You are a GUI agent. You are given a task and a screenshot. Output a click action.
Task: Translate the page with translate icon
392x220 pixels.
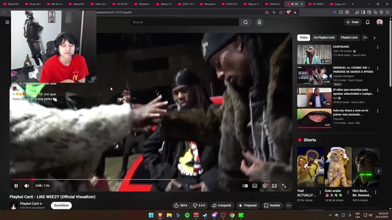click(x=274, y=12)
